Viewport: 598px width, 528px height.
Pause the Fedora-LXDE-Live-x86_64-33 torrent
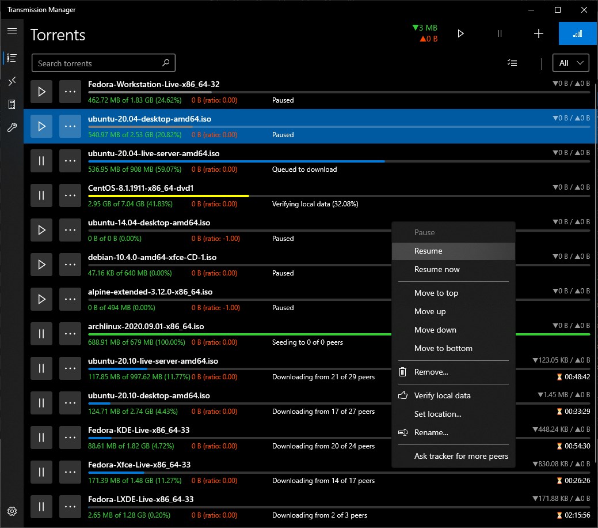point(41,507)
